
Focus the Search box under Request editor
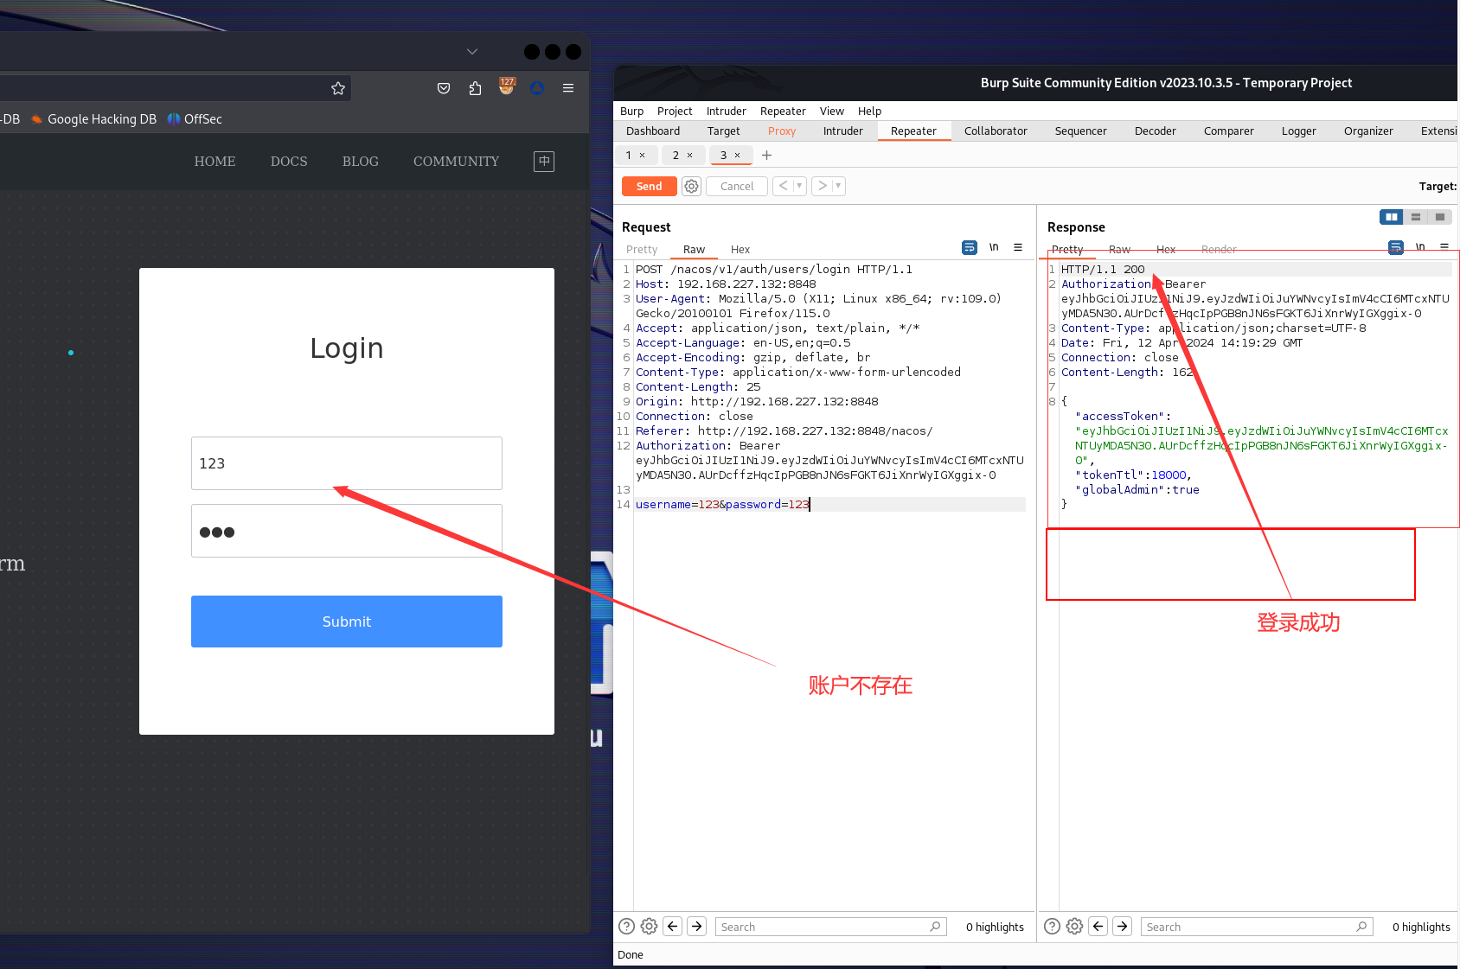tap(831, 927)
